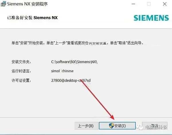Click the 许可证设置 label
Image resolution: width=172 pixels, height=135 pixels.
tap(21, 80)
